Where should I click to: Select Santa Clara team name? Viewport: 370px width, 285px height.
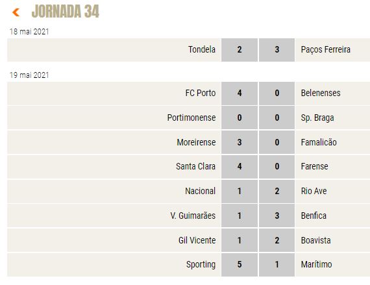click(195, 166)
